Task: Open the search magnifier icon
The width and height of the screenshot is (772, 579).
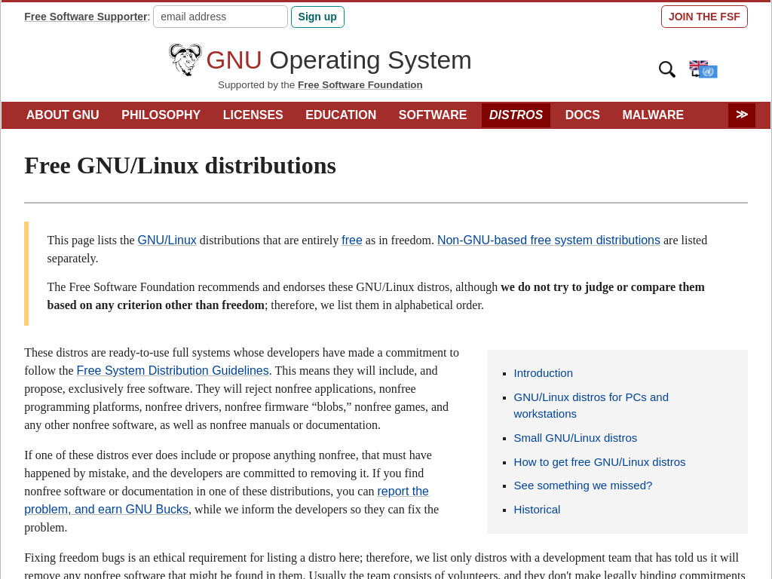Action: [666, 69]
